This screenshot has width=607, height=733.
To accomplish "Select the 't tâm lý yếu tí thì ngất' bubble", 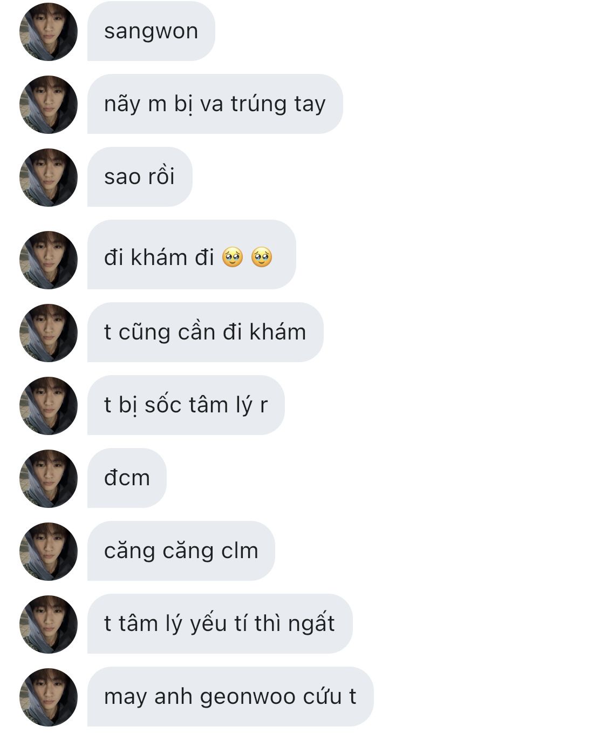I will 220,624.
